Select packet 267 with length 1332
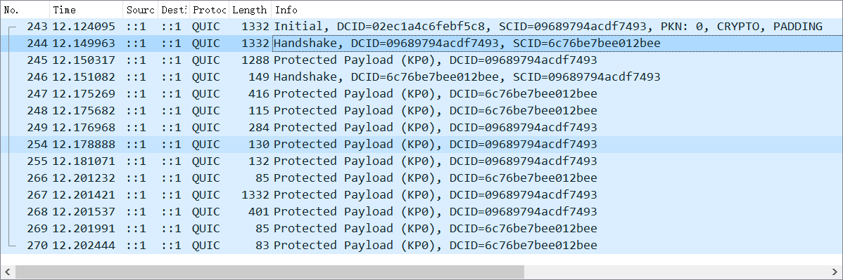Image resolution: width=843 pixels, height=280 pixels. (x=421, y=194)
